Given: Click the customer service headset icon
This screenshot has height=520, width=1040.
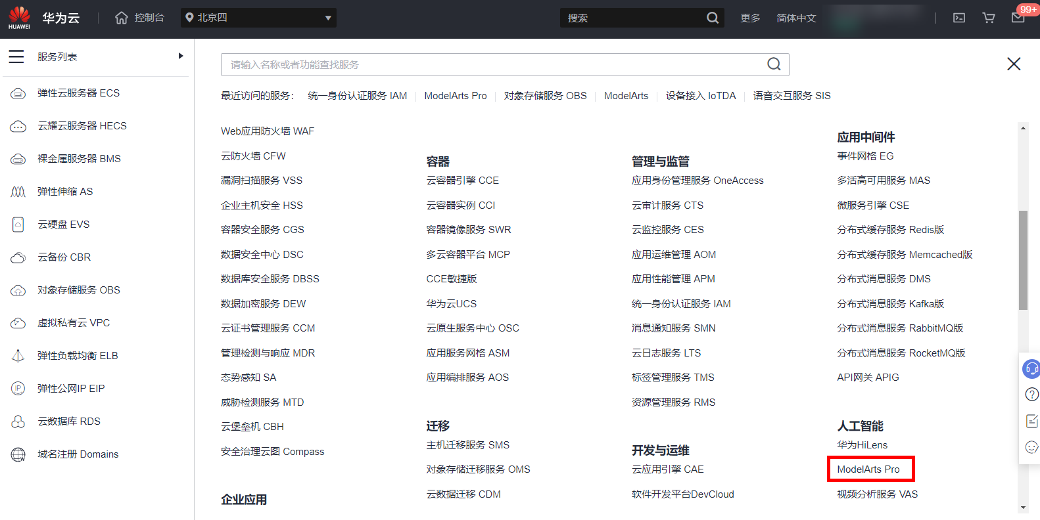Looking at the screenshot, I should [x=1031, y=369].
